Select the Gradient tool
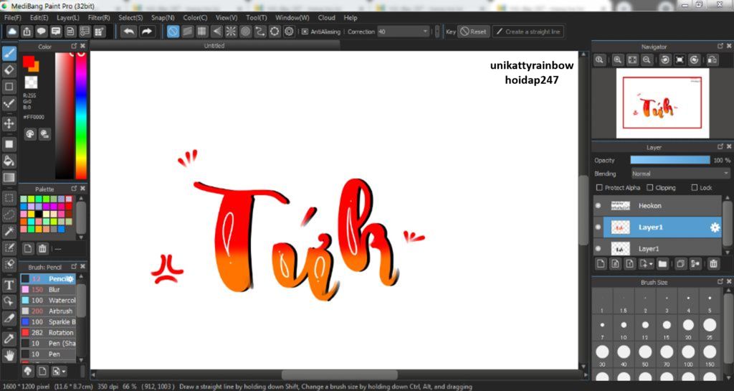This screenshot has height=391, width=734. [x=9, y=177]
